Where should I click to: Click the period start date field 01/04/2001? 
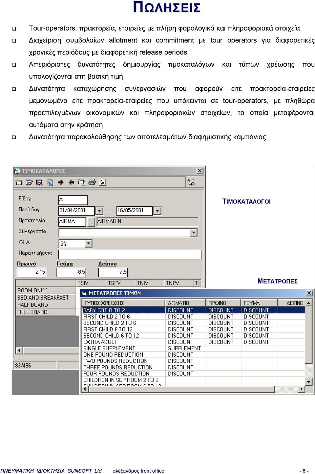[77, 211]
